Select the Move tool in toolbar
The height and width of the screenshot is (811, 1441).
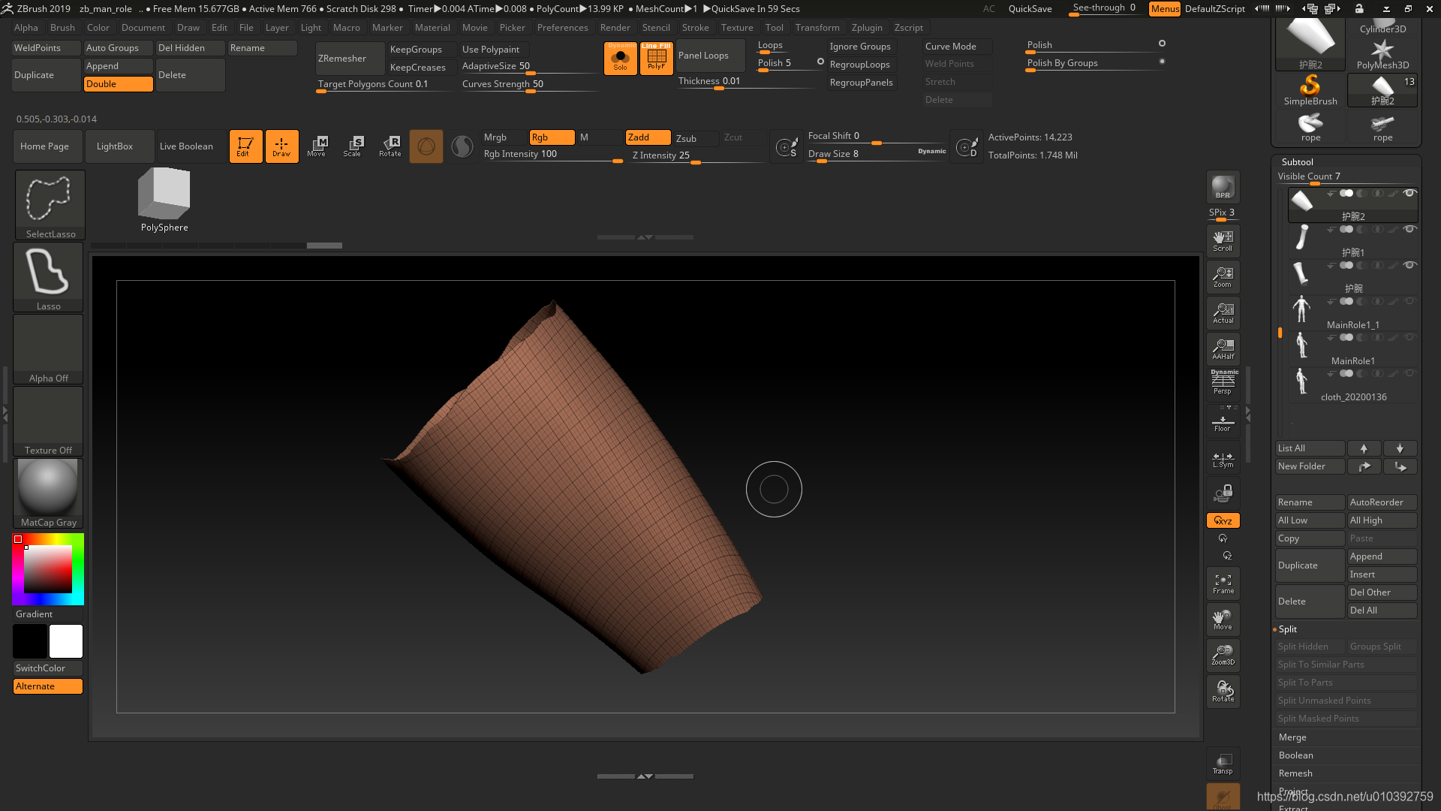(317, 146)
